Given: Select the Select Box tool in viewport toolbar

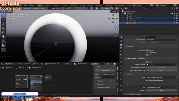Looking at the screenshot, I should (x=3, y=16).
